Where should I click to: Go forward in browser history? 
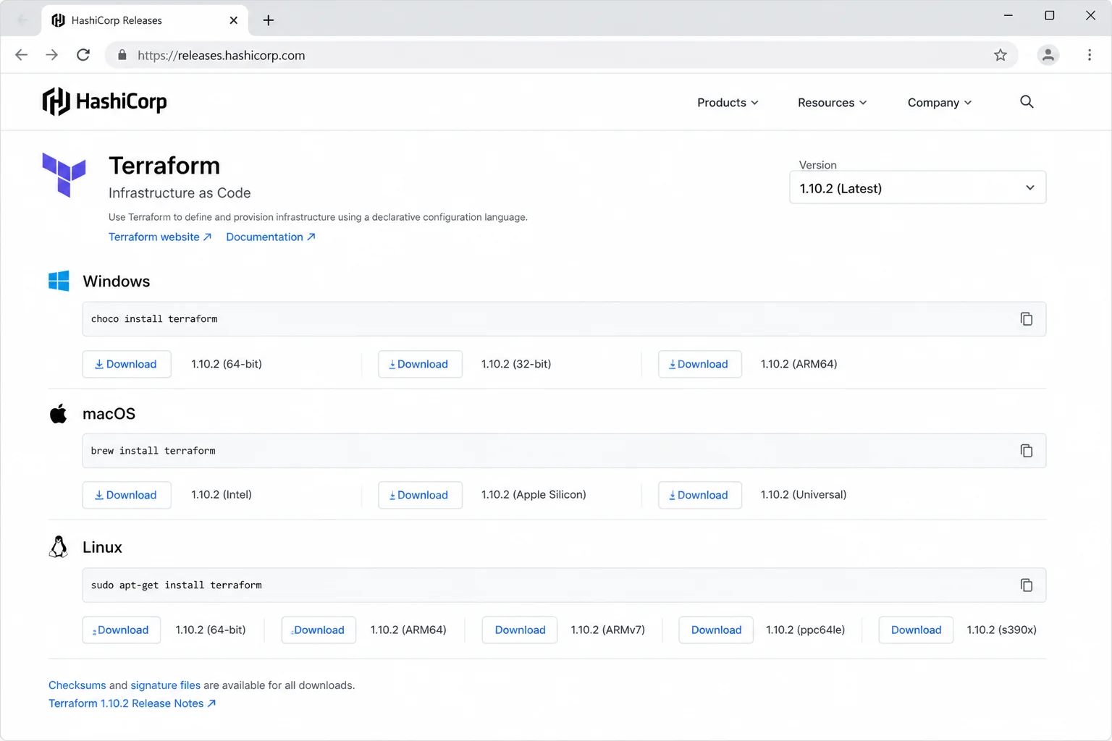pos(52,55)
